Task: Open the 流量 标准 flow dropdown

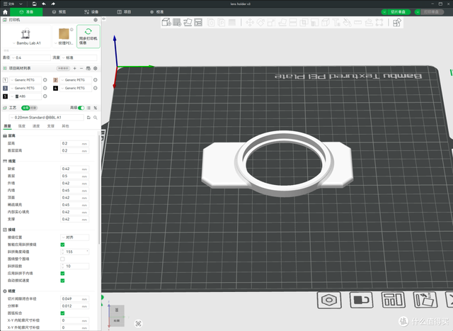Action: (79, 58)
